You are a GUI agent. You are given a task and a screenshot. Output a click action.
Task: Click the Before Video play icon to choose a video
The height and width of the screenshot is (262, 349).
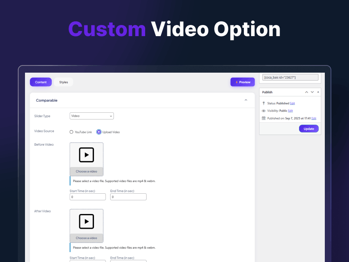(86, 155)
